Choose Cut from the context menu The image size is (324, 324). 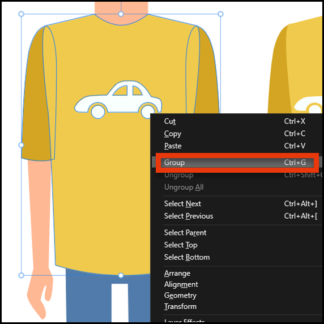(x=237, y=121)
